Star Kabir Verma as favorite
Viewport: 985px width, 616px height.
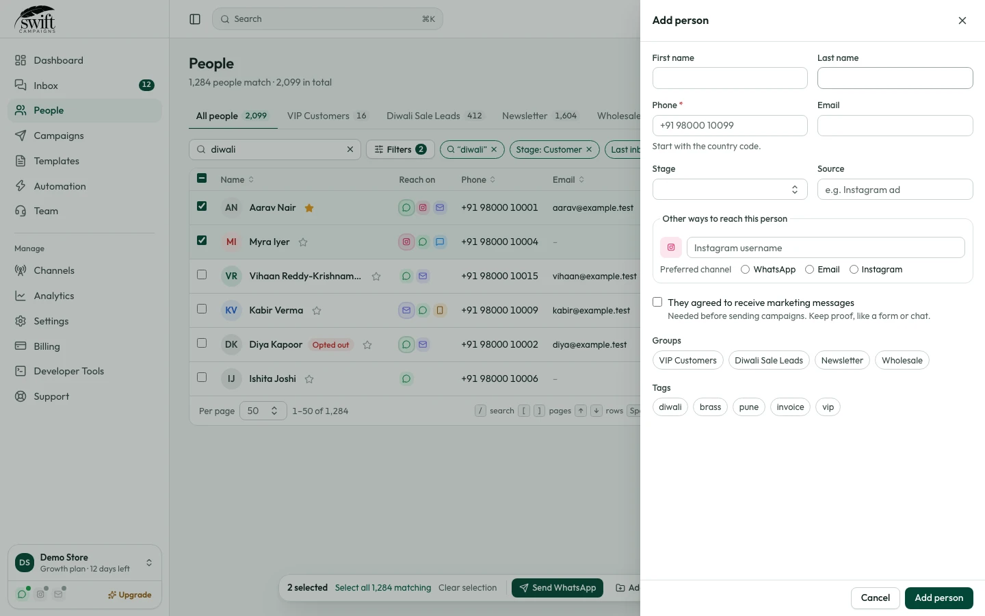[x=317, y=311]
